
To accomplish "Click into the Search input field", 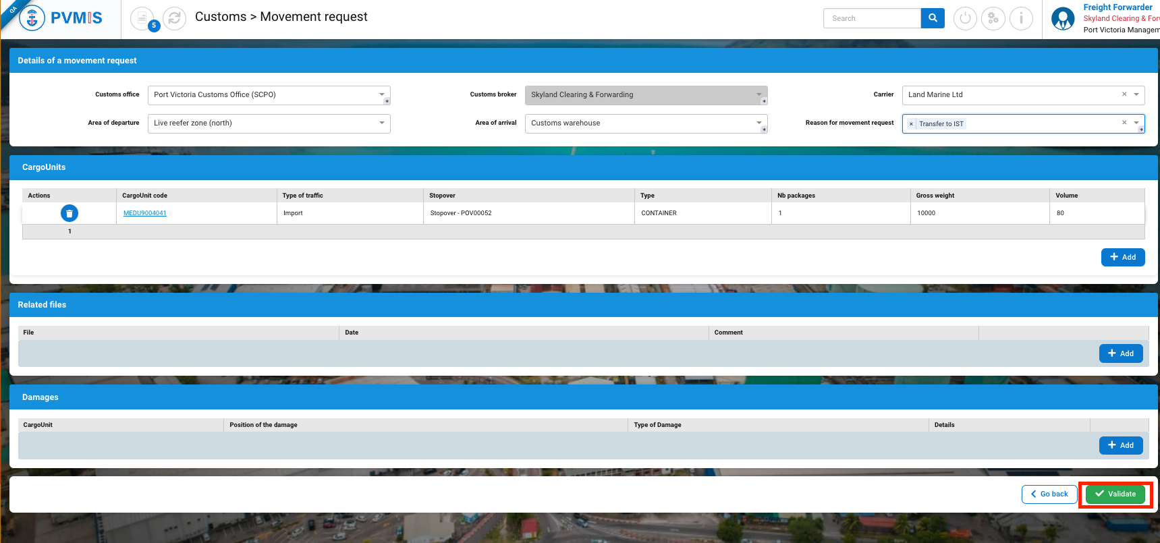I will (871, 18).
